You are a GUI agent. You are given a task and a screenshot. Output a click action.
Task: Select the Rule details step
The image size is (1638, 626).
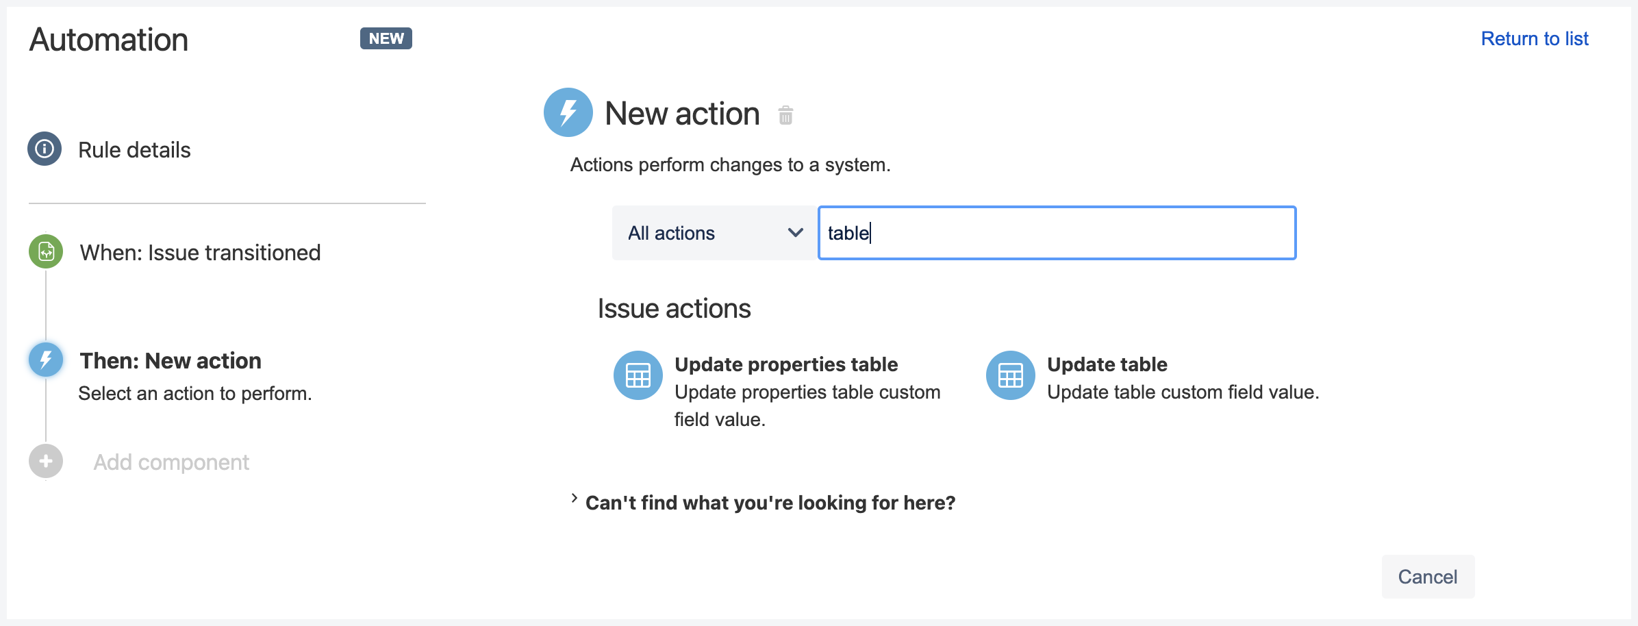point(134,149)
